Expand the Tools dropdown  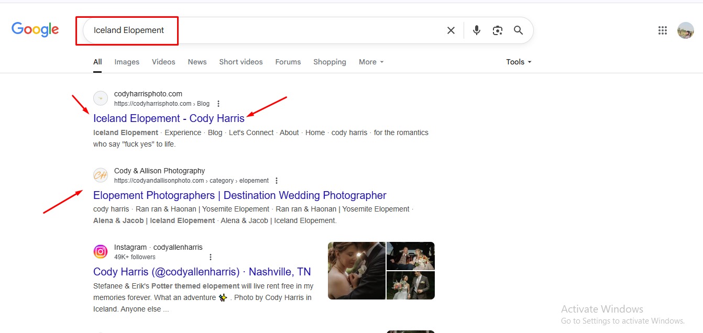tap(518, 62)
